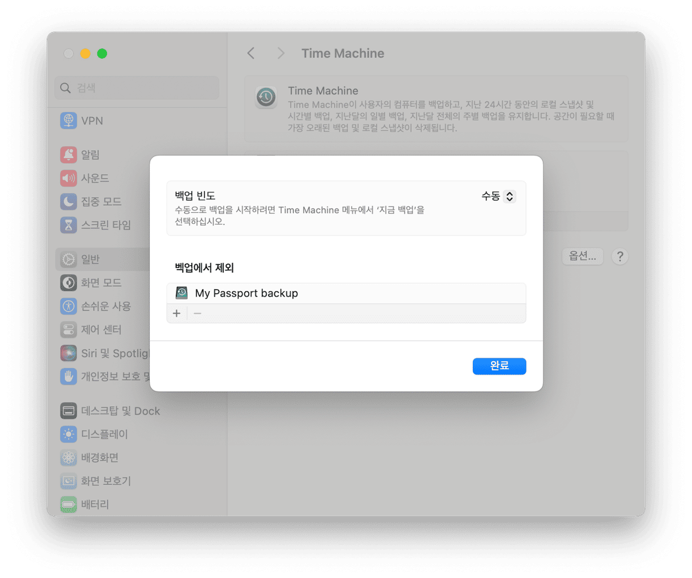692x578 pixels.
Task: Open the 백업 빈도 frequency dropdown
Action: click(x=499, y=196)
